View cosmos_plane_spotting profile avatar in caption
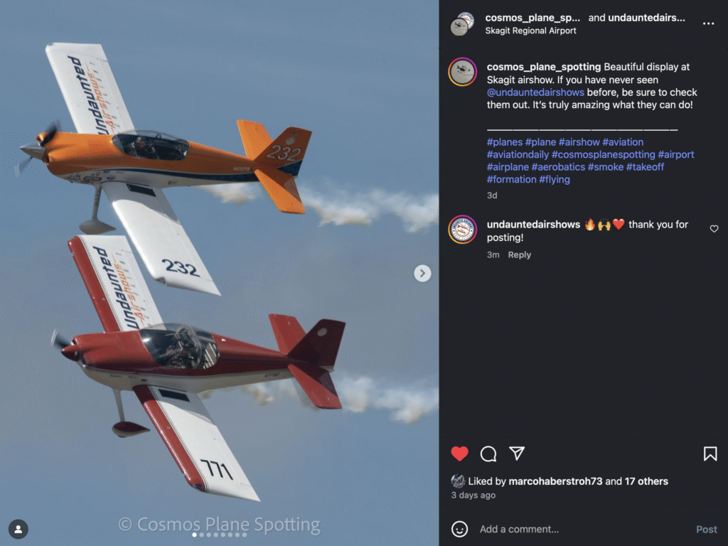The height and width of the screenshot is (546, 728). coord(462,72)
